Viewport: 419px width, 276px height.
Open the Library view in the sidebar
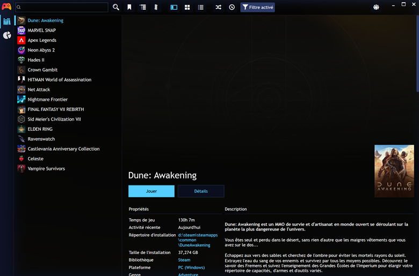7,21
